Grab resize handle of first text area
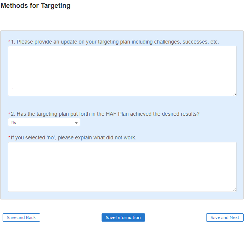The height and width of the screenshot is (225, 250). pos(234,94)
